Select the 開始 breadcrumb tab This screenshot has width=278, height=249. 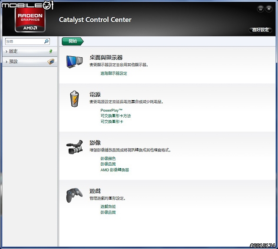tap(73, 41)
